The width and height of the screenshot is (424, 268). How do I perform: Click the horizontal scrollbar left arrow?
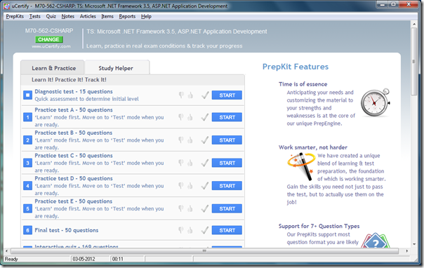pyautogui.click(x=7, y=251)
